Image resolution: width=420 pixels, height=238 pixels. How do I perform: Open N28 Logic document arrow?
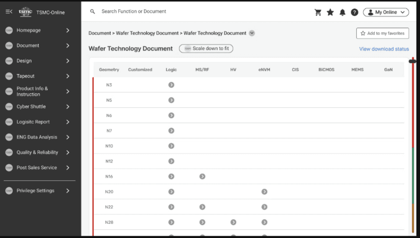pyautogui.click(x=171, y=222)
